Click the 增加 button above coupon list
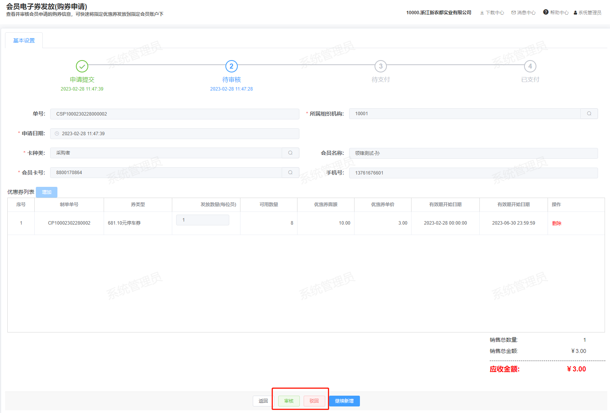 47,192
